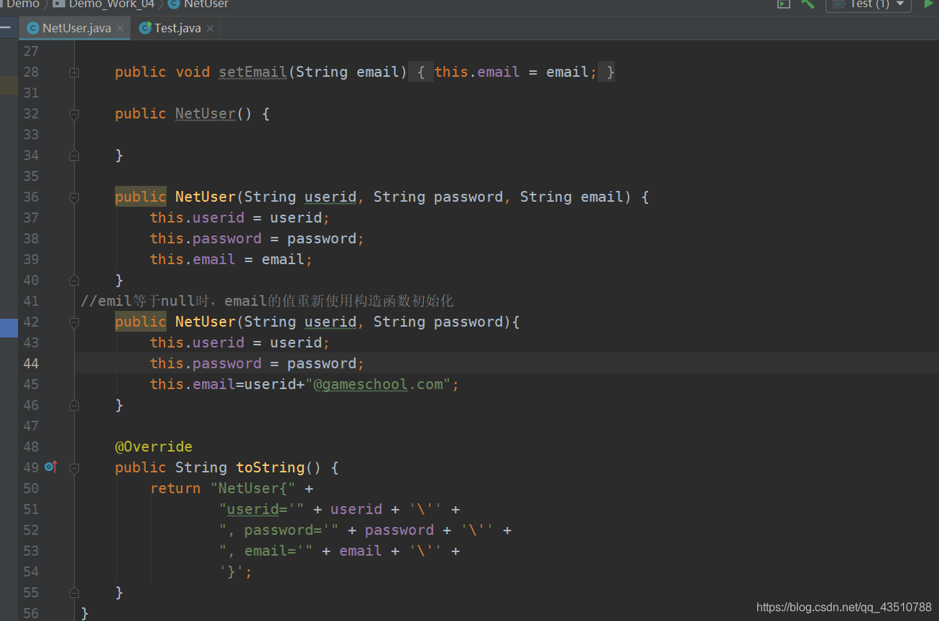Click fold end marker at line 46
This screenshot has height=621, width=939.
tap(74, 406)
